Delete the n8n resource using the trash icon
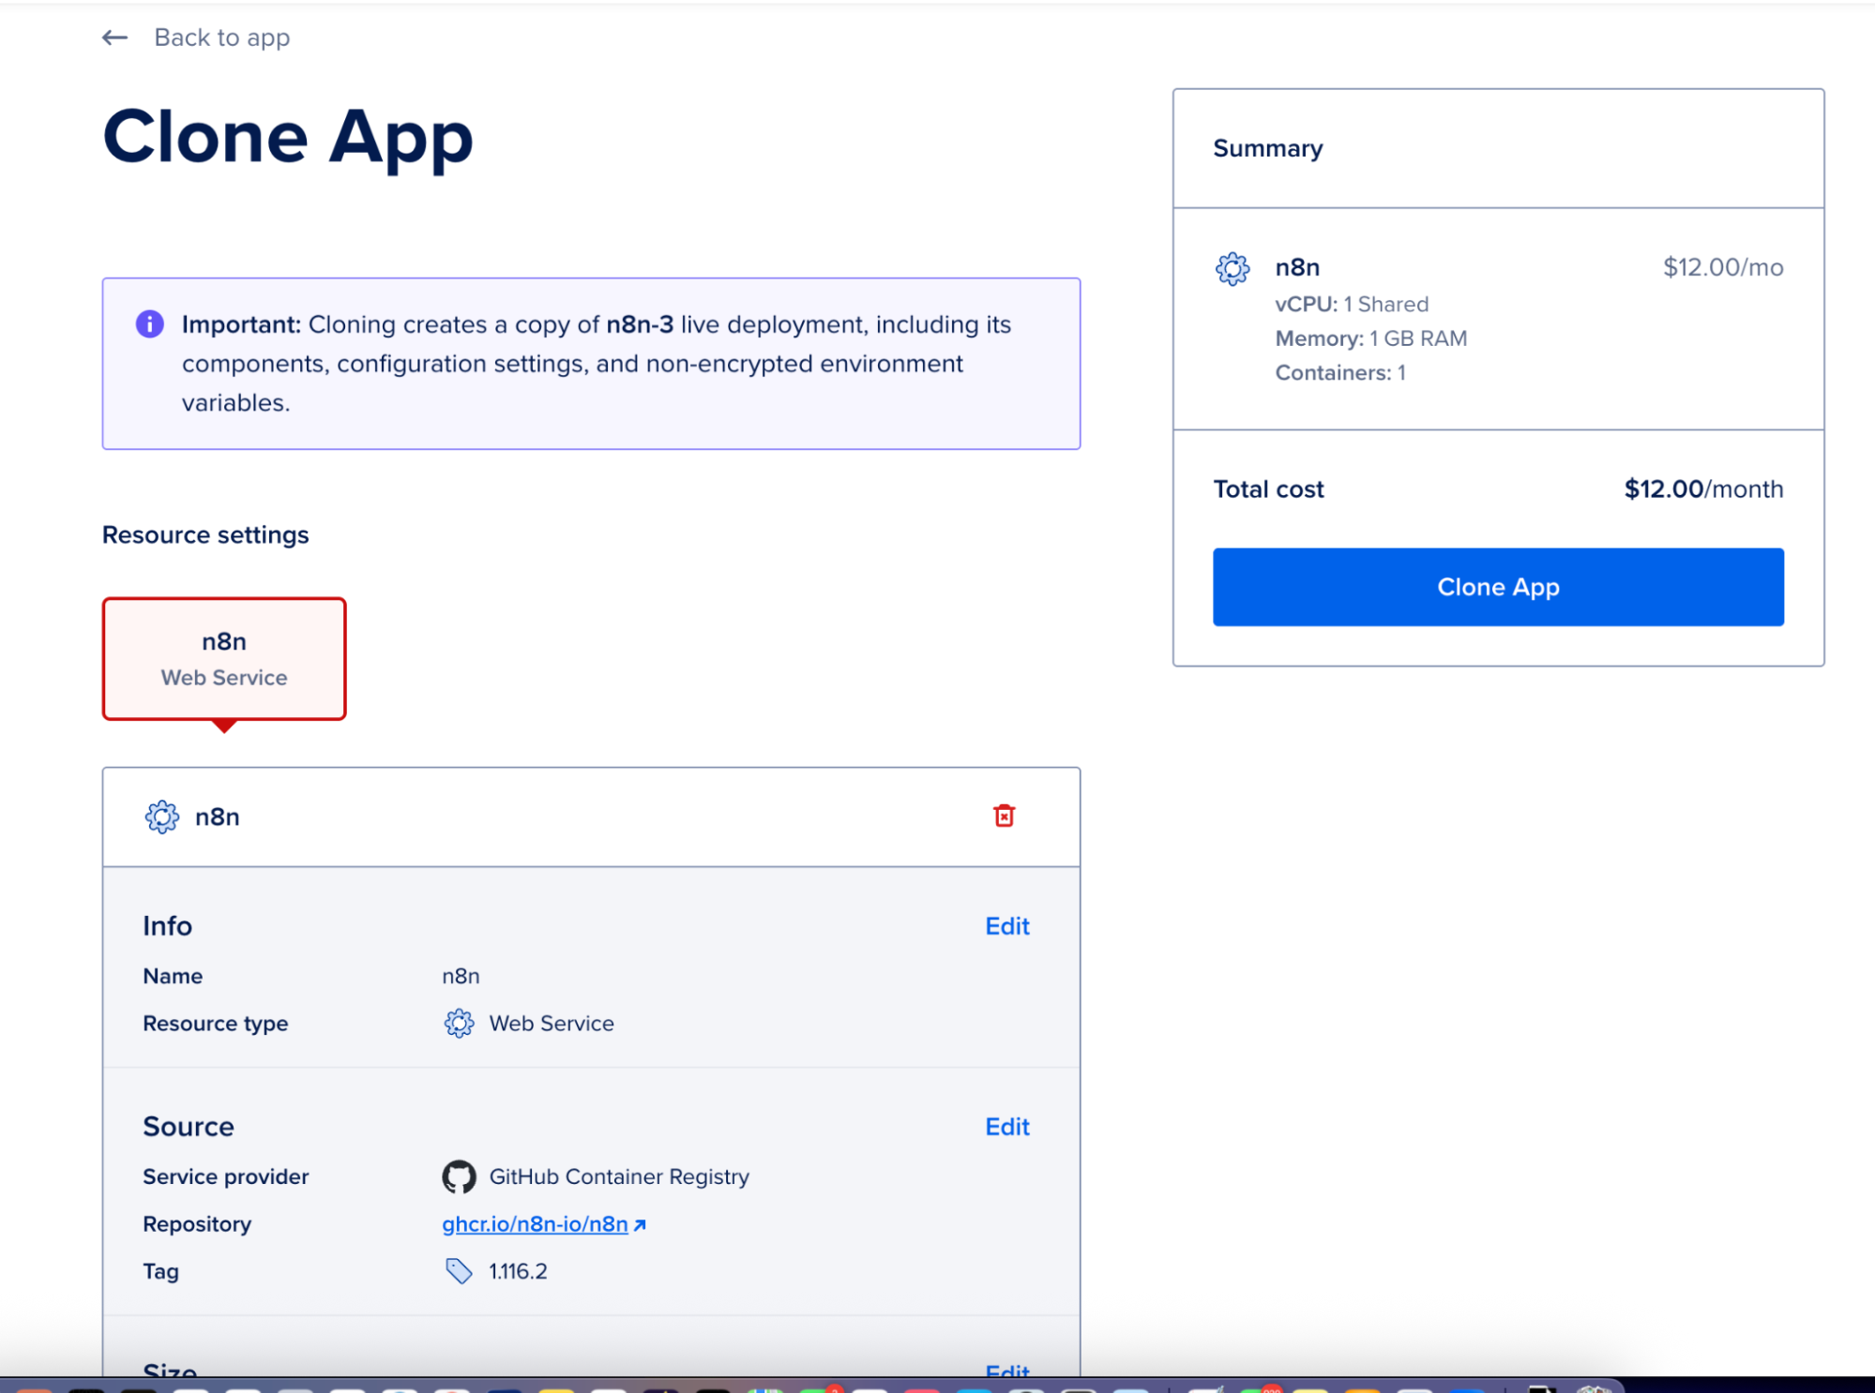1875x1393 pixels. click(1005, 816)
